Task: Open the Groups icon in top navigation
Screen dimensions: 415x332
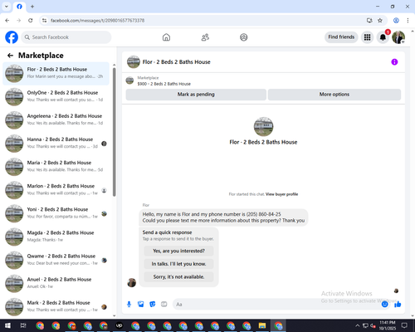Action: pyautogui.click(x=244, y=37)
